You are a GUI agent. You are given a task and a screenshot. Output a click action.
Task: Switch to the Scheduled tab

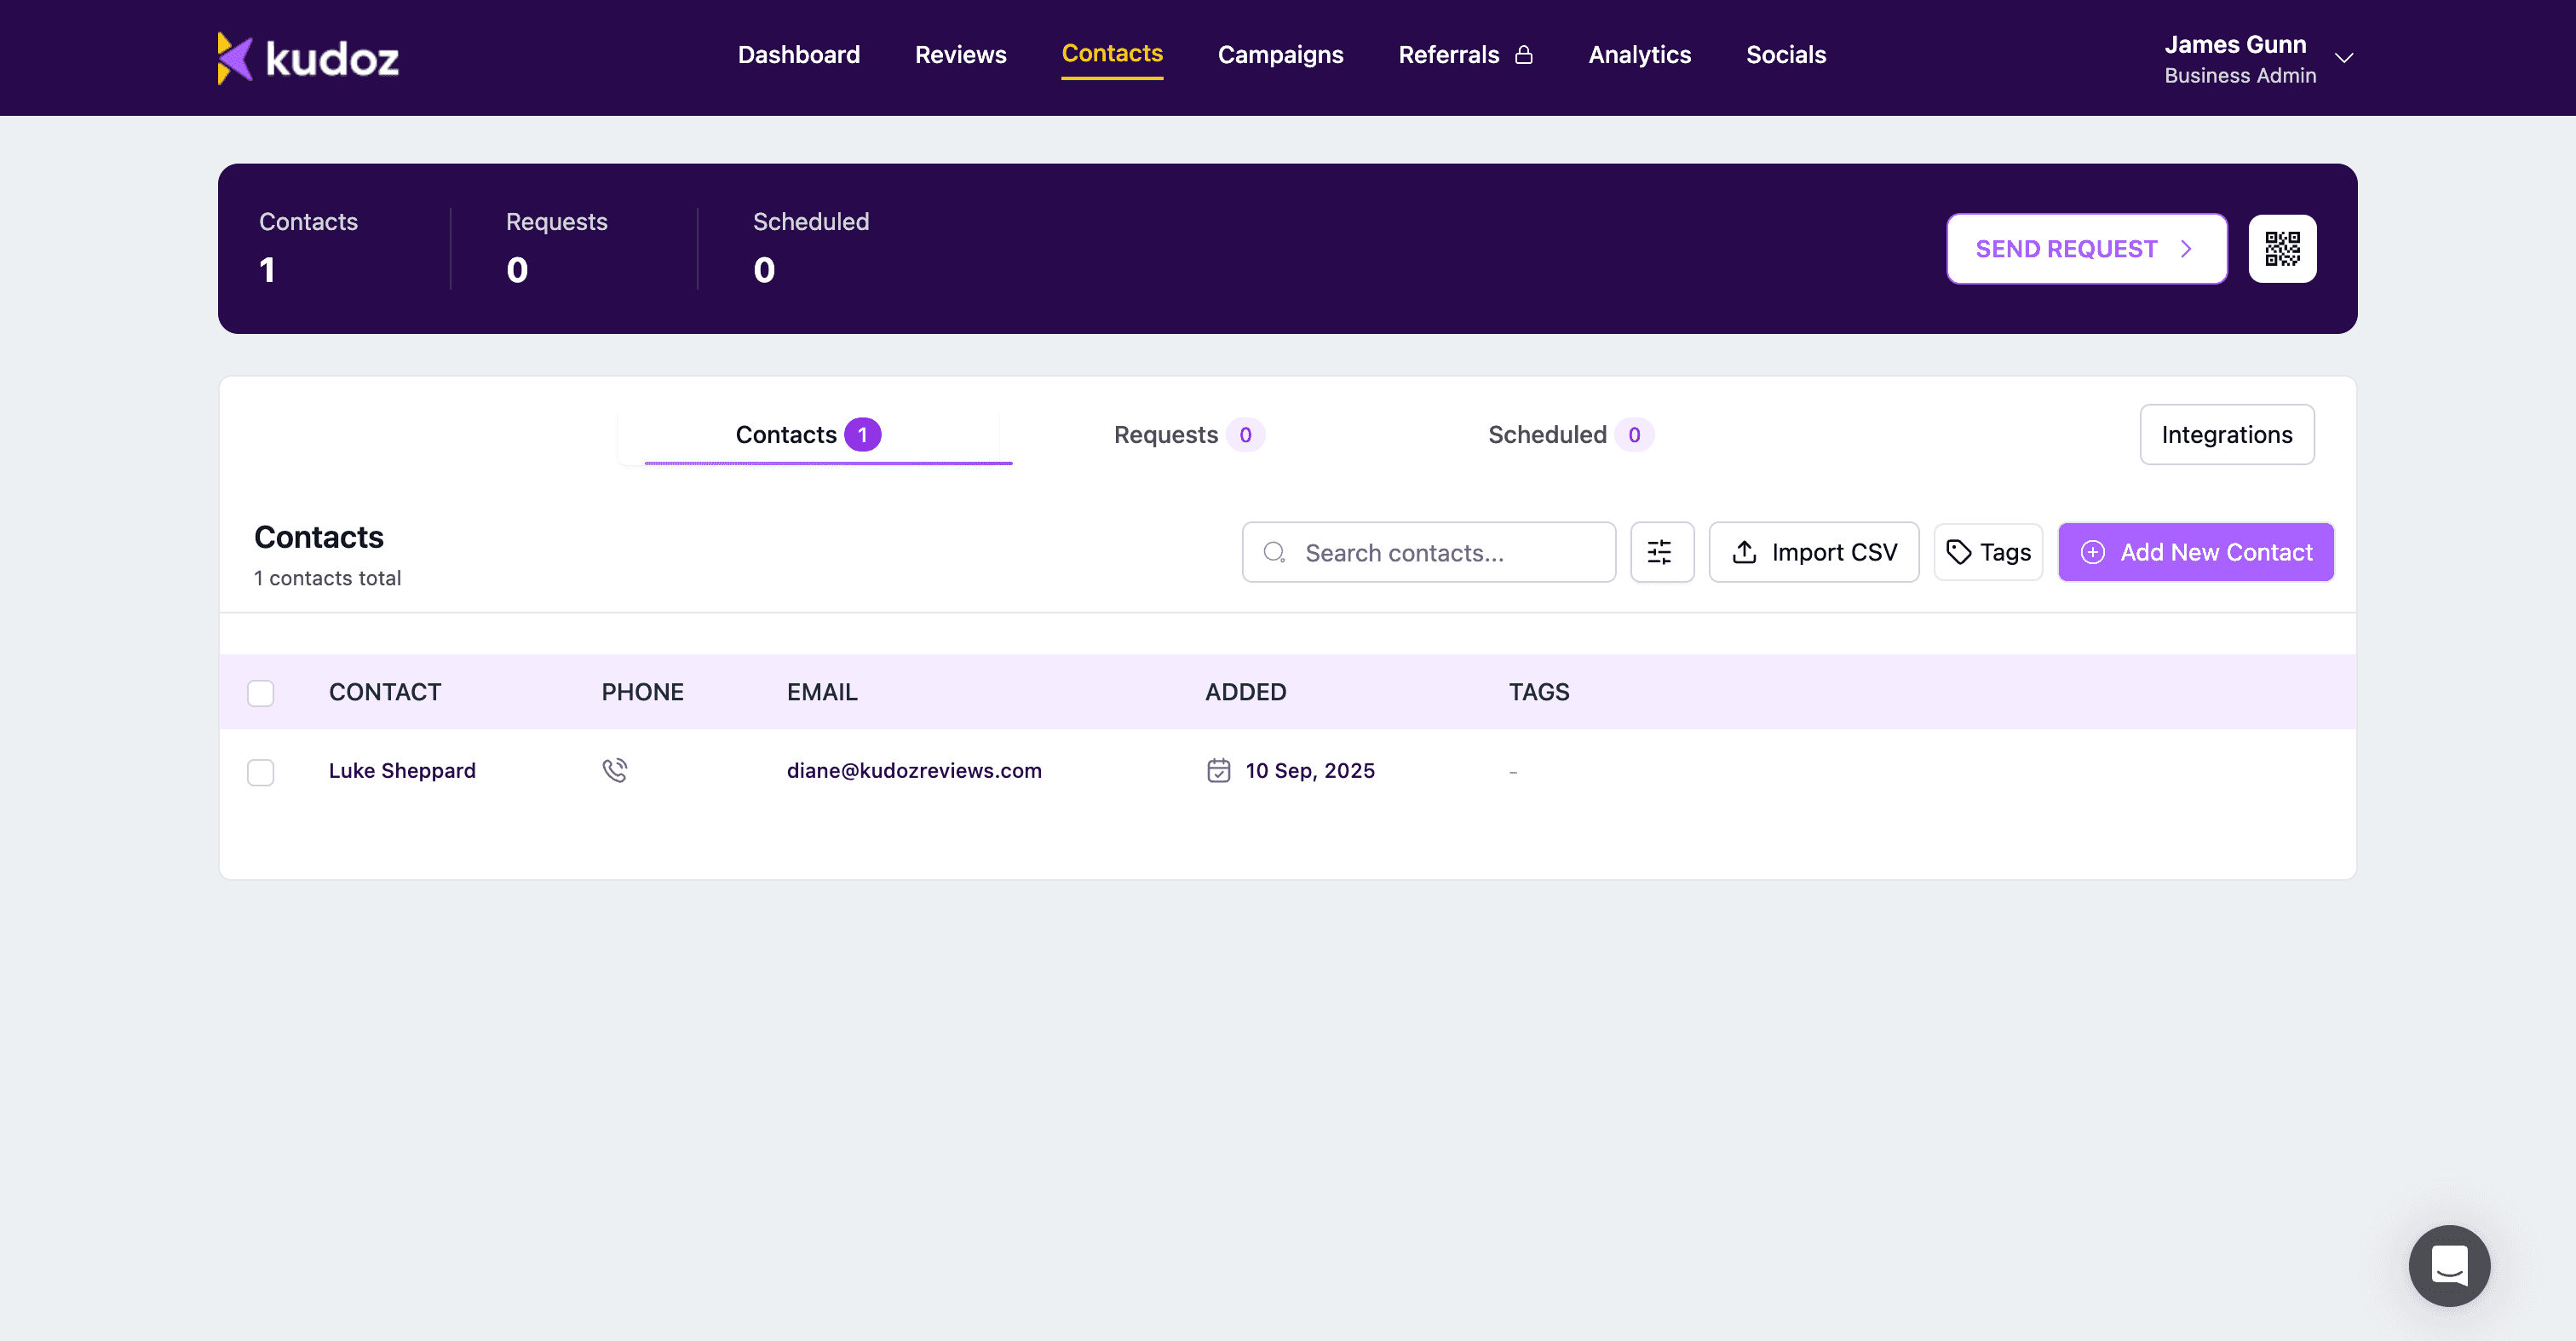pos(1568,435)
